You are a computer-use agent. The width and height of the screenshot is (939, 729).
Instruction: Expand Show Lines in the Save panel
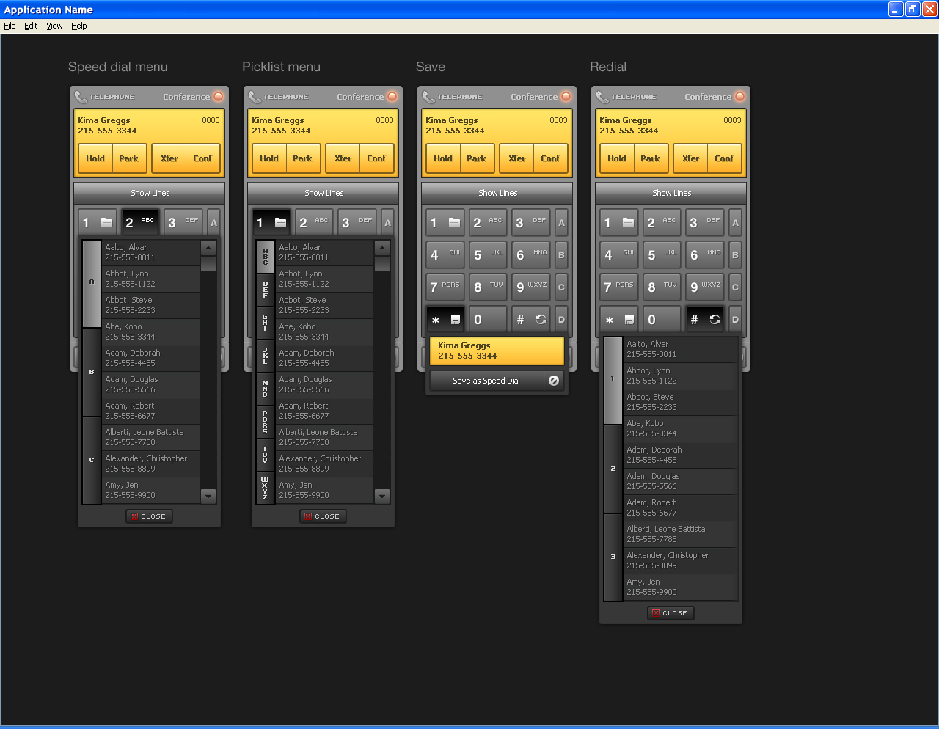[497, 193]
